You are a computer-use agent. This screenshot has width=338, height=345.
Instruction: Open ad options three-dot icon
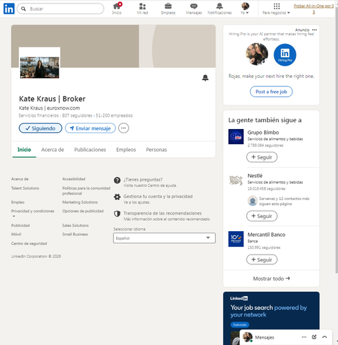[314, 30]
